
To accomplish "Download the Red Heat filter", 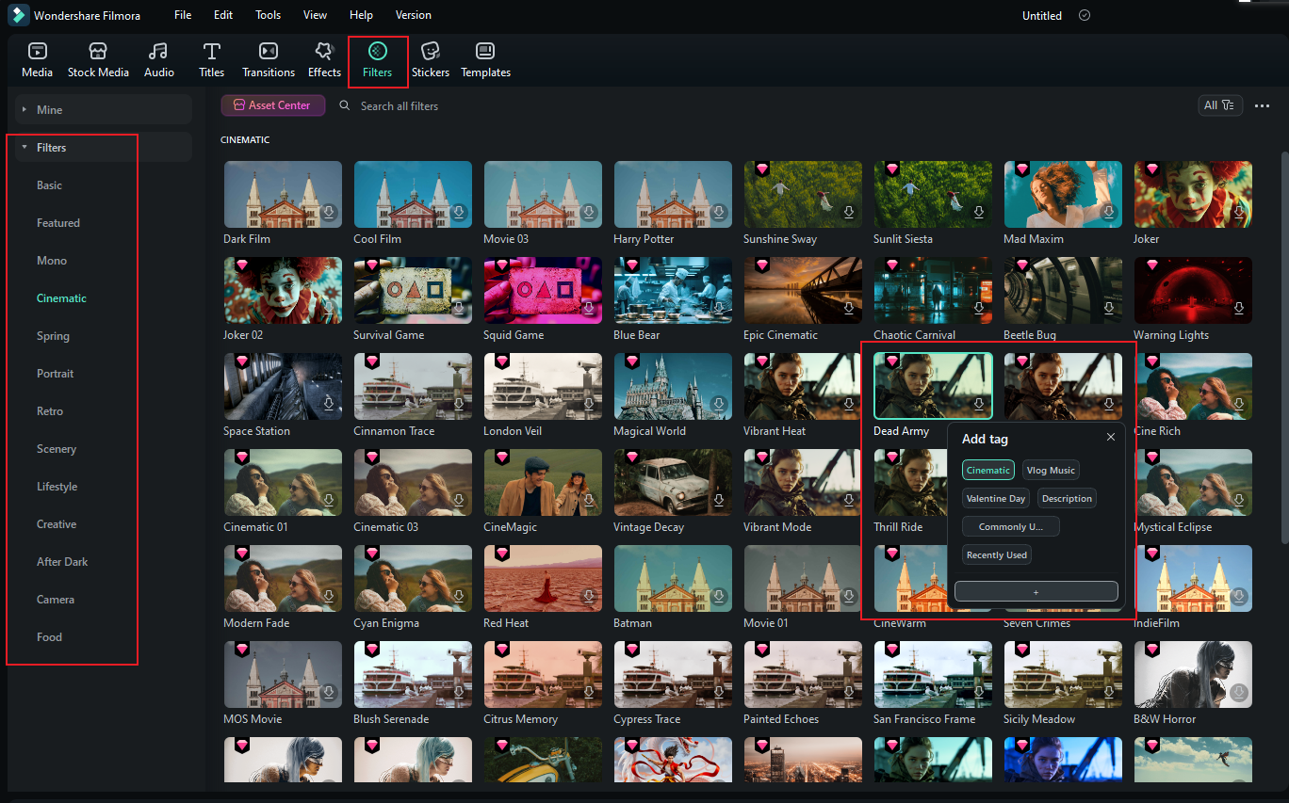I will click(589, 597).
